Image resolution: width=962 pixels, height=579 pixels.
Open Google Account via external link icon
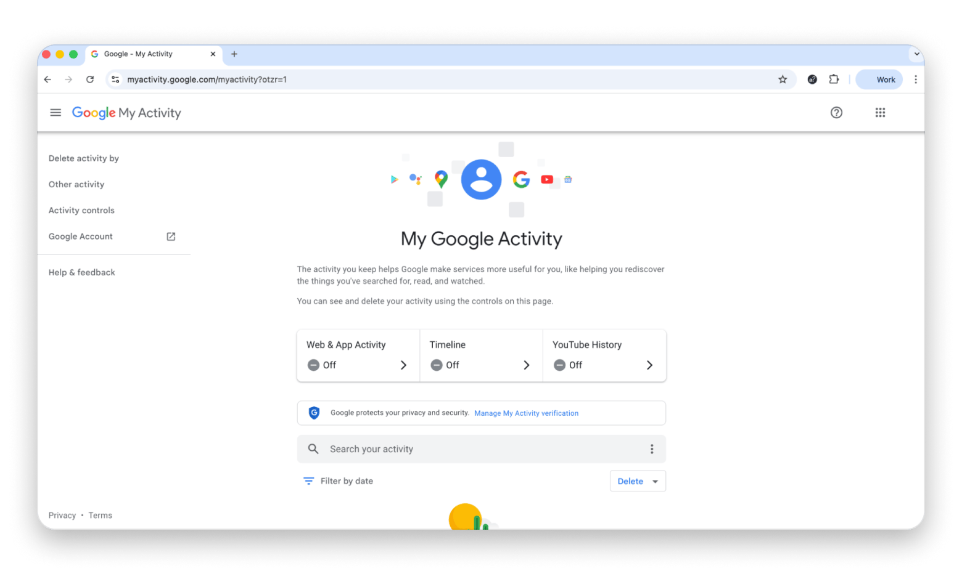(x=170, y=236)
